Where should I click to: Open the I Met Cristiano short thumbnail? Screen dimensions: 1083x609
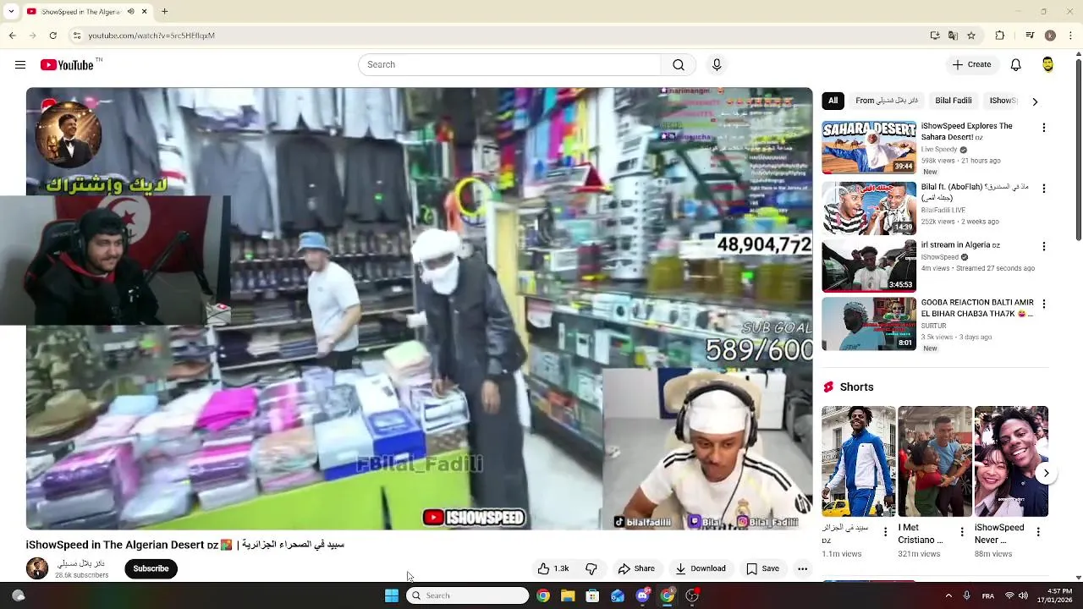click(935, 462)
